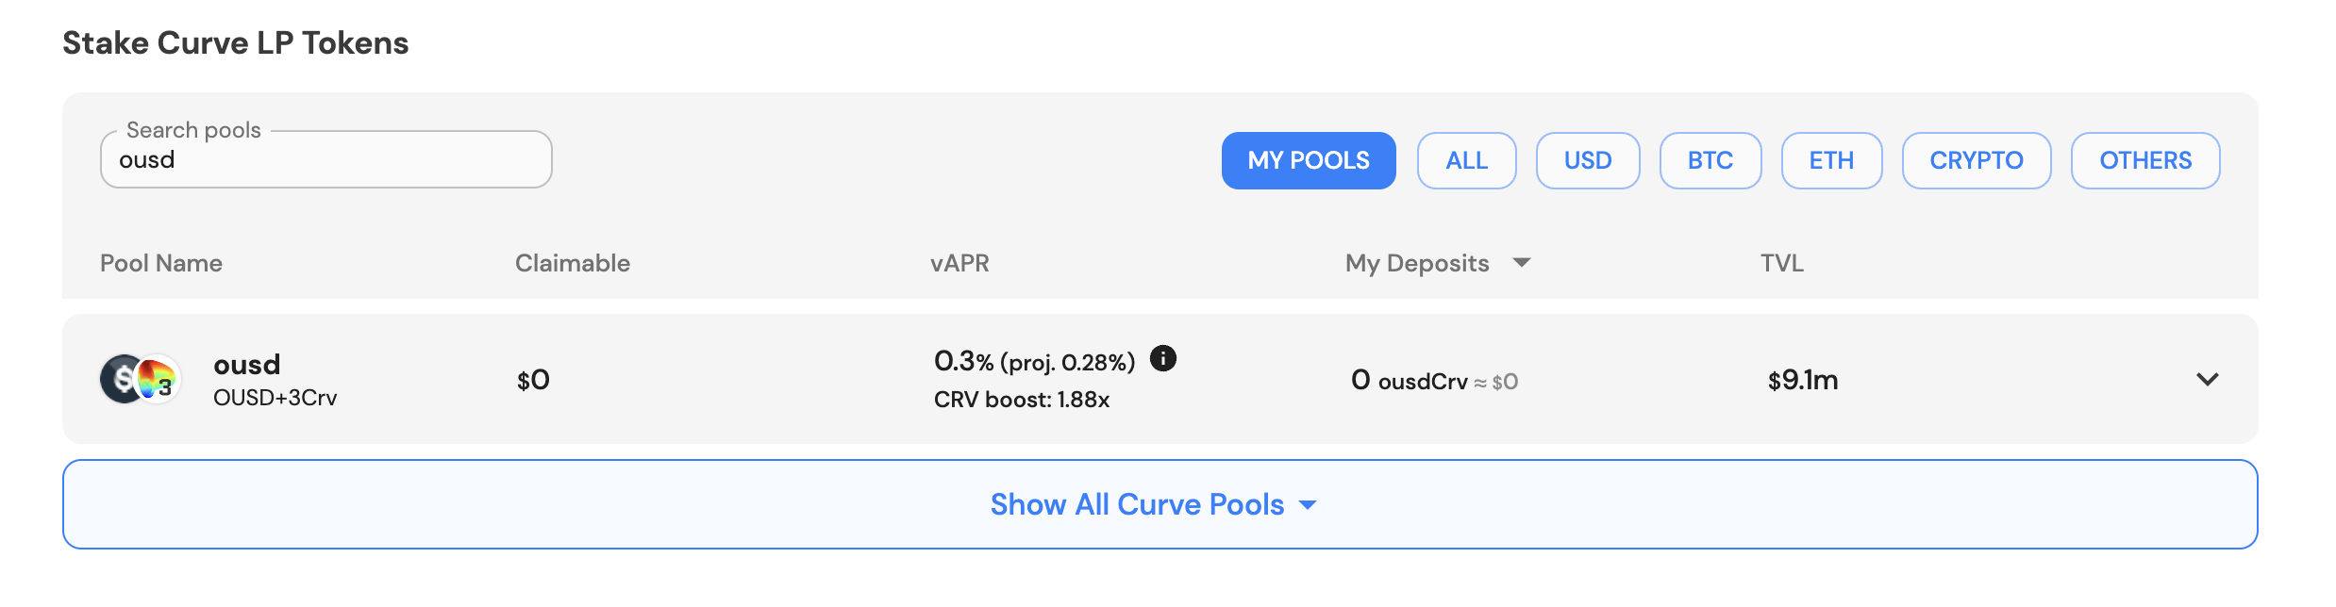Click the vAPR info icon

pos(1164,359)
